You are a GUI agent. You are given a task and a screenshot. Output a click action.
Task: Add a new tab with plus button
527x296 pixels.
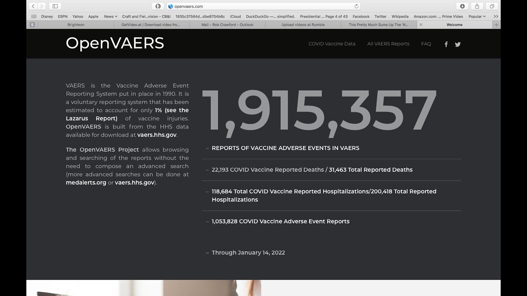pyautogui.click(x=497, y=25)
